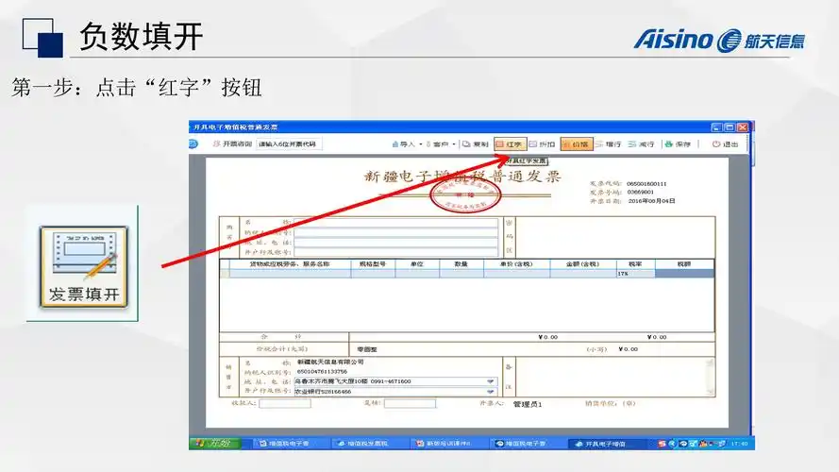Viewport: 839px width, 472px height.
Task: Click the remarks area vertical scrollbar
Action: pyautogui.click(x=711, y=377)
